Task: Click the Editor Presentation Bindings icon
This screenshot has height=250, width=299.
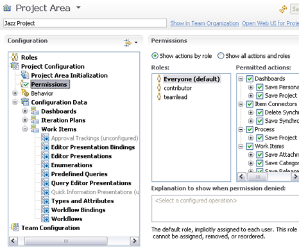Action: coord(45,147)
